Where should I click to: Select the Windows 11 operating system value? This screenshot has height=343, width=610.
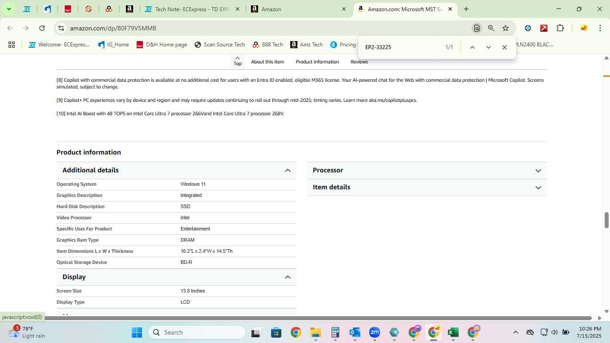point(193,184)
